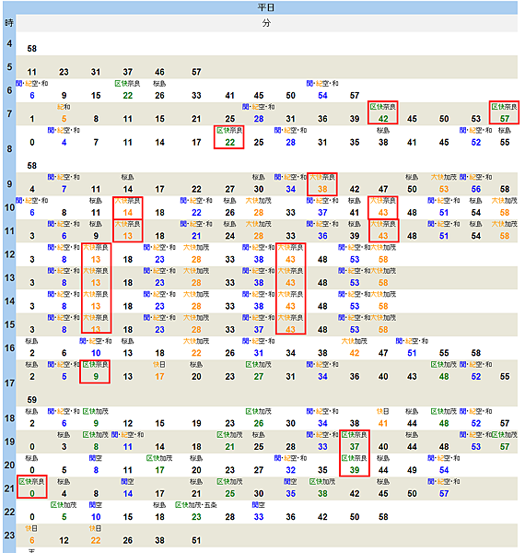Viewport: 525px width, 553px height.
Task: Click the blue 12:38 departure
Action: (259, 260)
